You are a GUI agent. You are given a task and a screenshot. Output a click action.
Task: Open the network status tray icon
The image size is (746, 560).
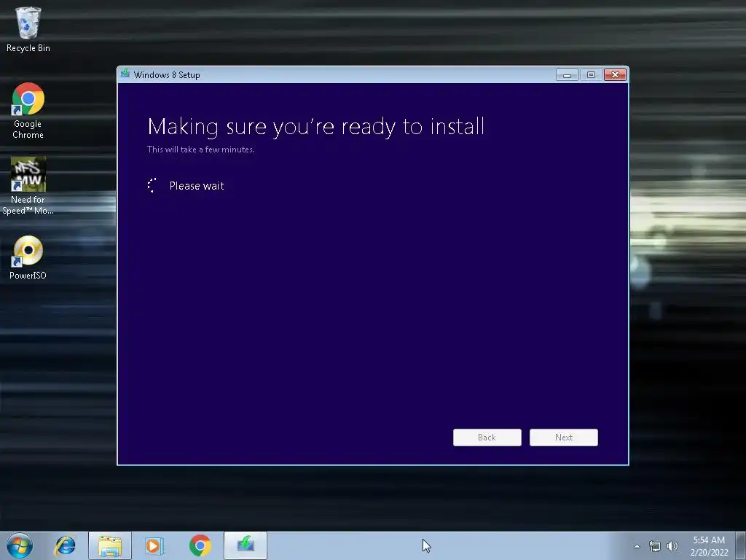pos(655,546)
